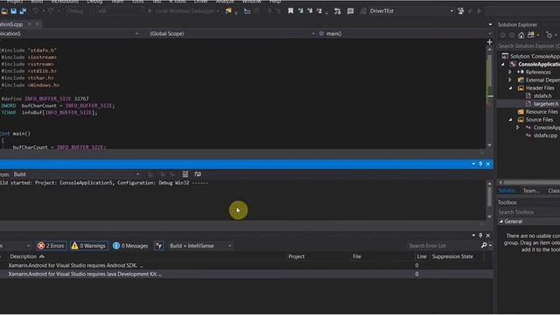560x315 pixels.
Task: Open the Debug configuration dropdown
Action: (x=79, y=11)
